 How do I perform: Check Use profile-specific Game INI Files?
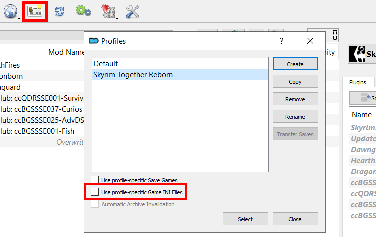click(x=95, y=192)
